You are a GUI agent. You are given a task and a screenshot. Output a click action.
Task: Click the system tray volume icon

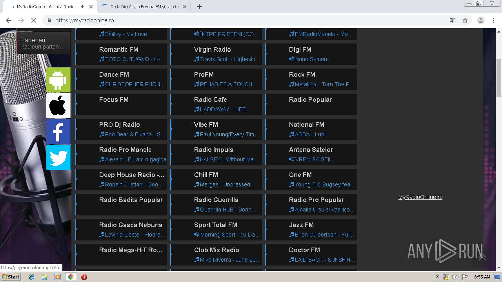coord(455,277)
